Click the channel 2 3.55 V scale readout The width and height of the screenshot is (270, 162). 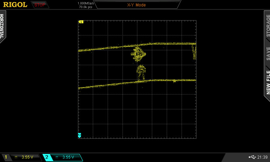[68, 157]
